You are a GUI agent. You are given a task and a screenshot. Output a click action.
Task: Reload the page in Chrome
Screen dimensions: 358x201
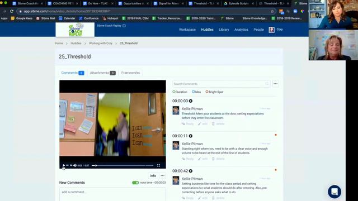click(x=12, y=11)
